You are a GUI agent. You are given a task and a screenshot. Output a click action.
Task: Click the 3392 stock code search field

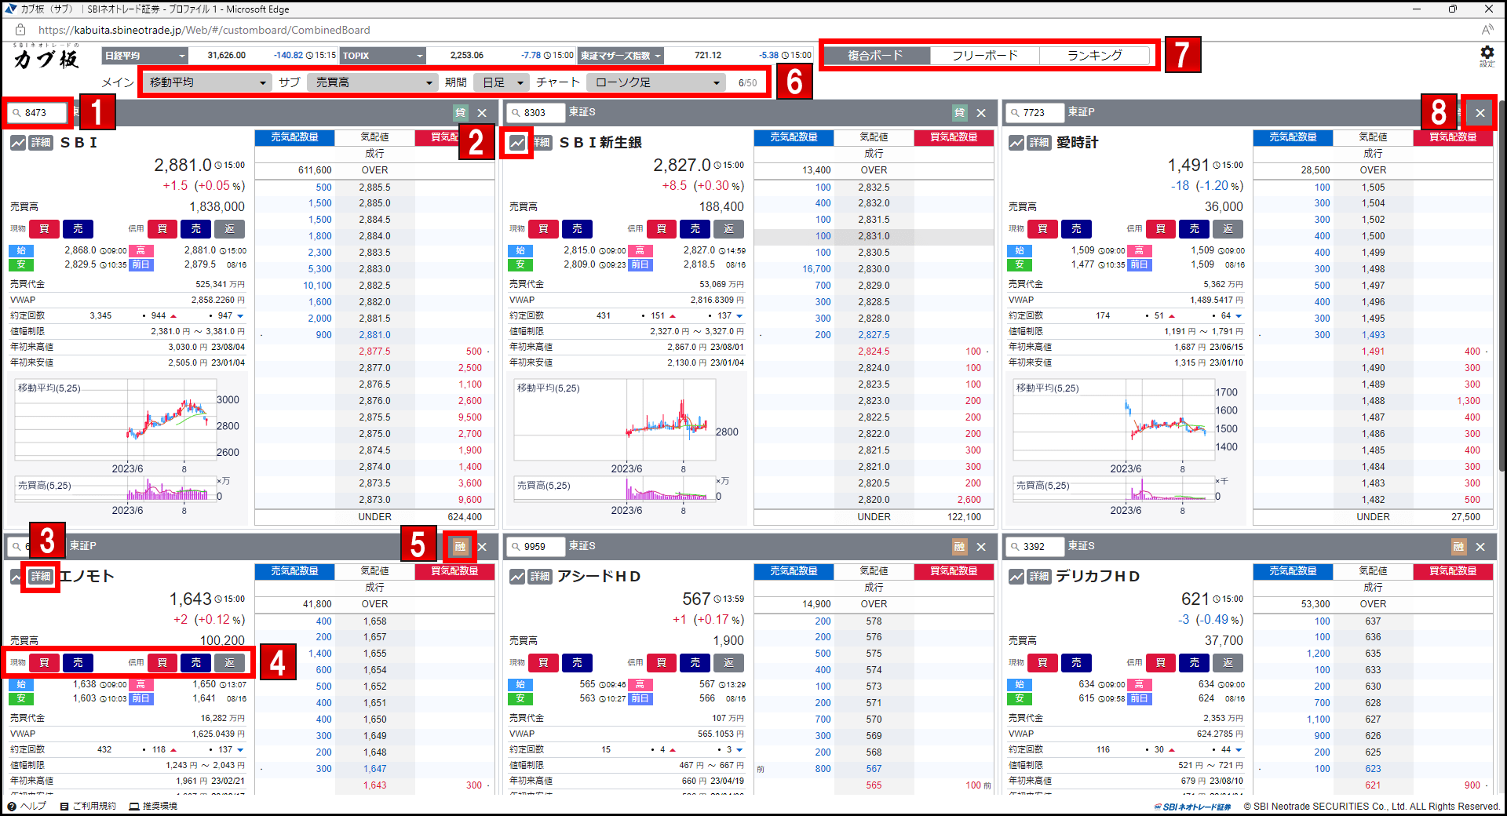pos(1036,547)
